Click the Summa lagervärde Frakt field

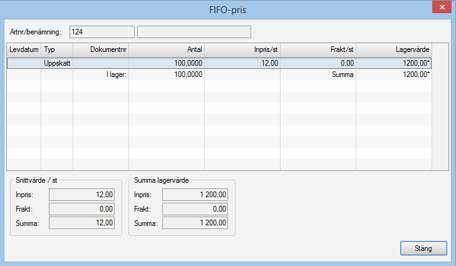tap(195, 208)
